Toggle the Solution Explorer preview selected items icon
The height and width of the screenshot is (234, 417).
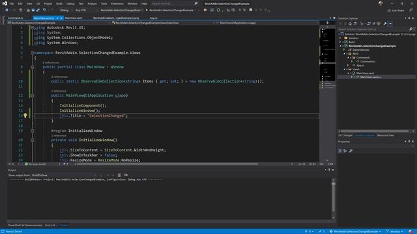pos(390,23)
